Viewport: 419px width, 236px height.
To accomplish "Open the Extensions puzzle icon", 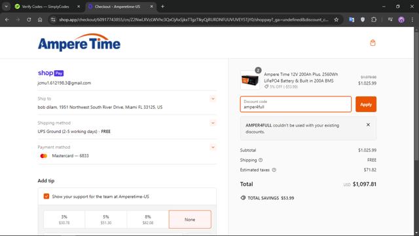I will (x=374, y=20).
